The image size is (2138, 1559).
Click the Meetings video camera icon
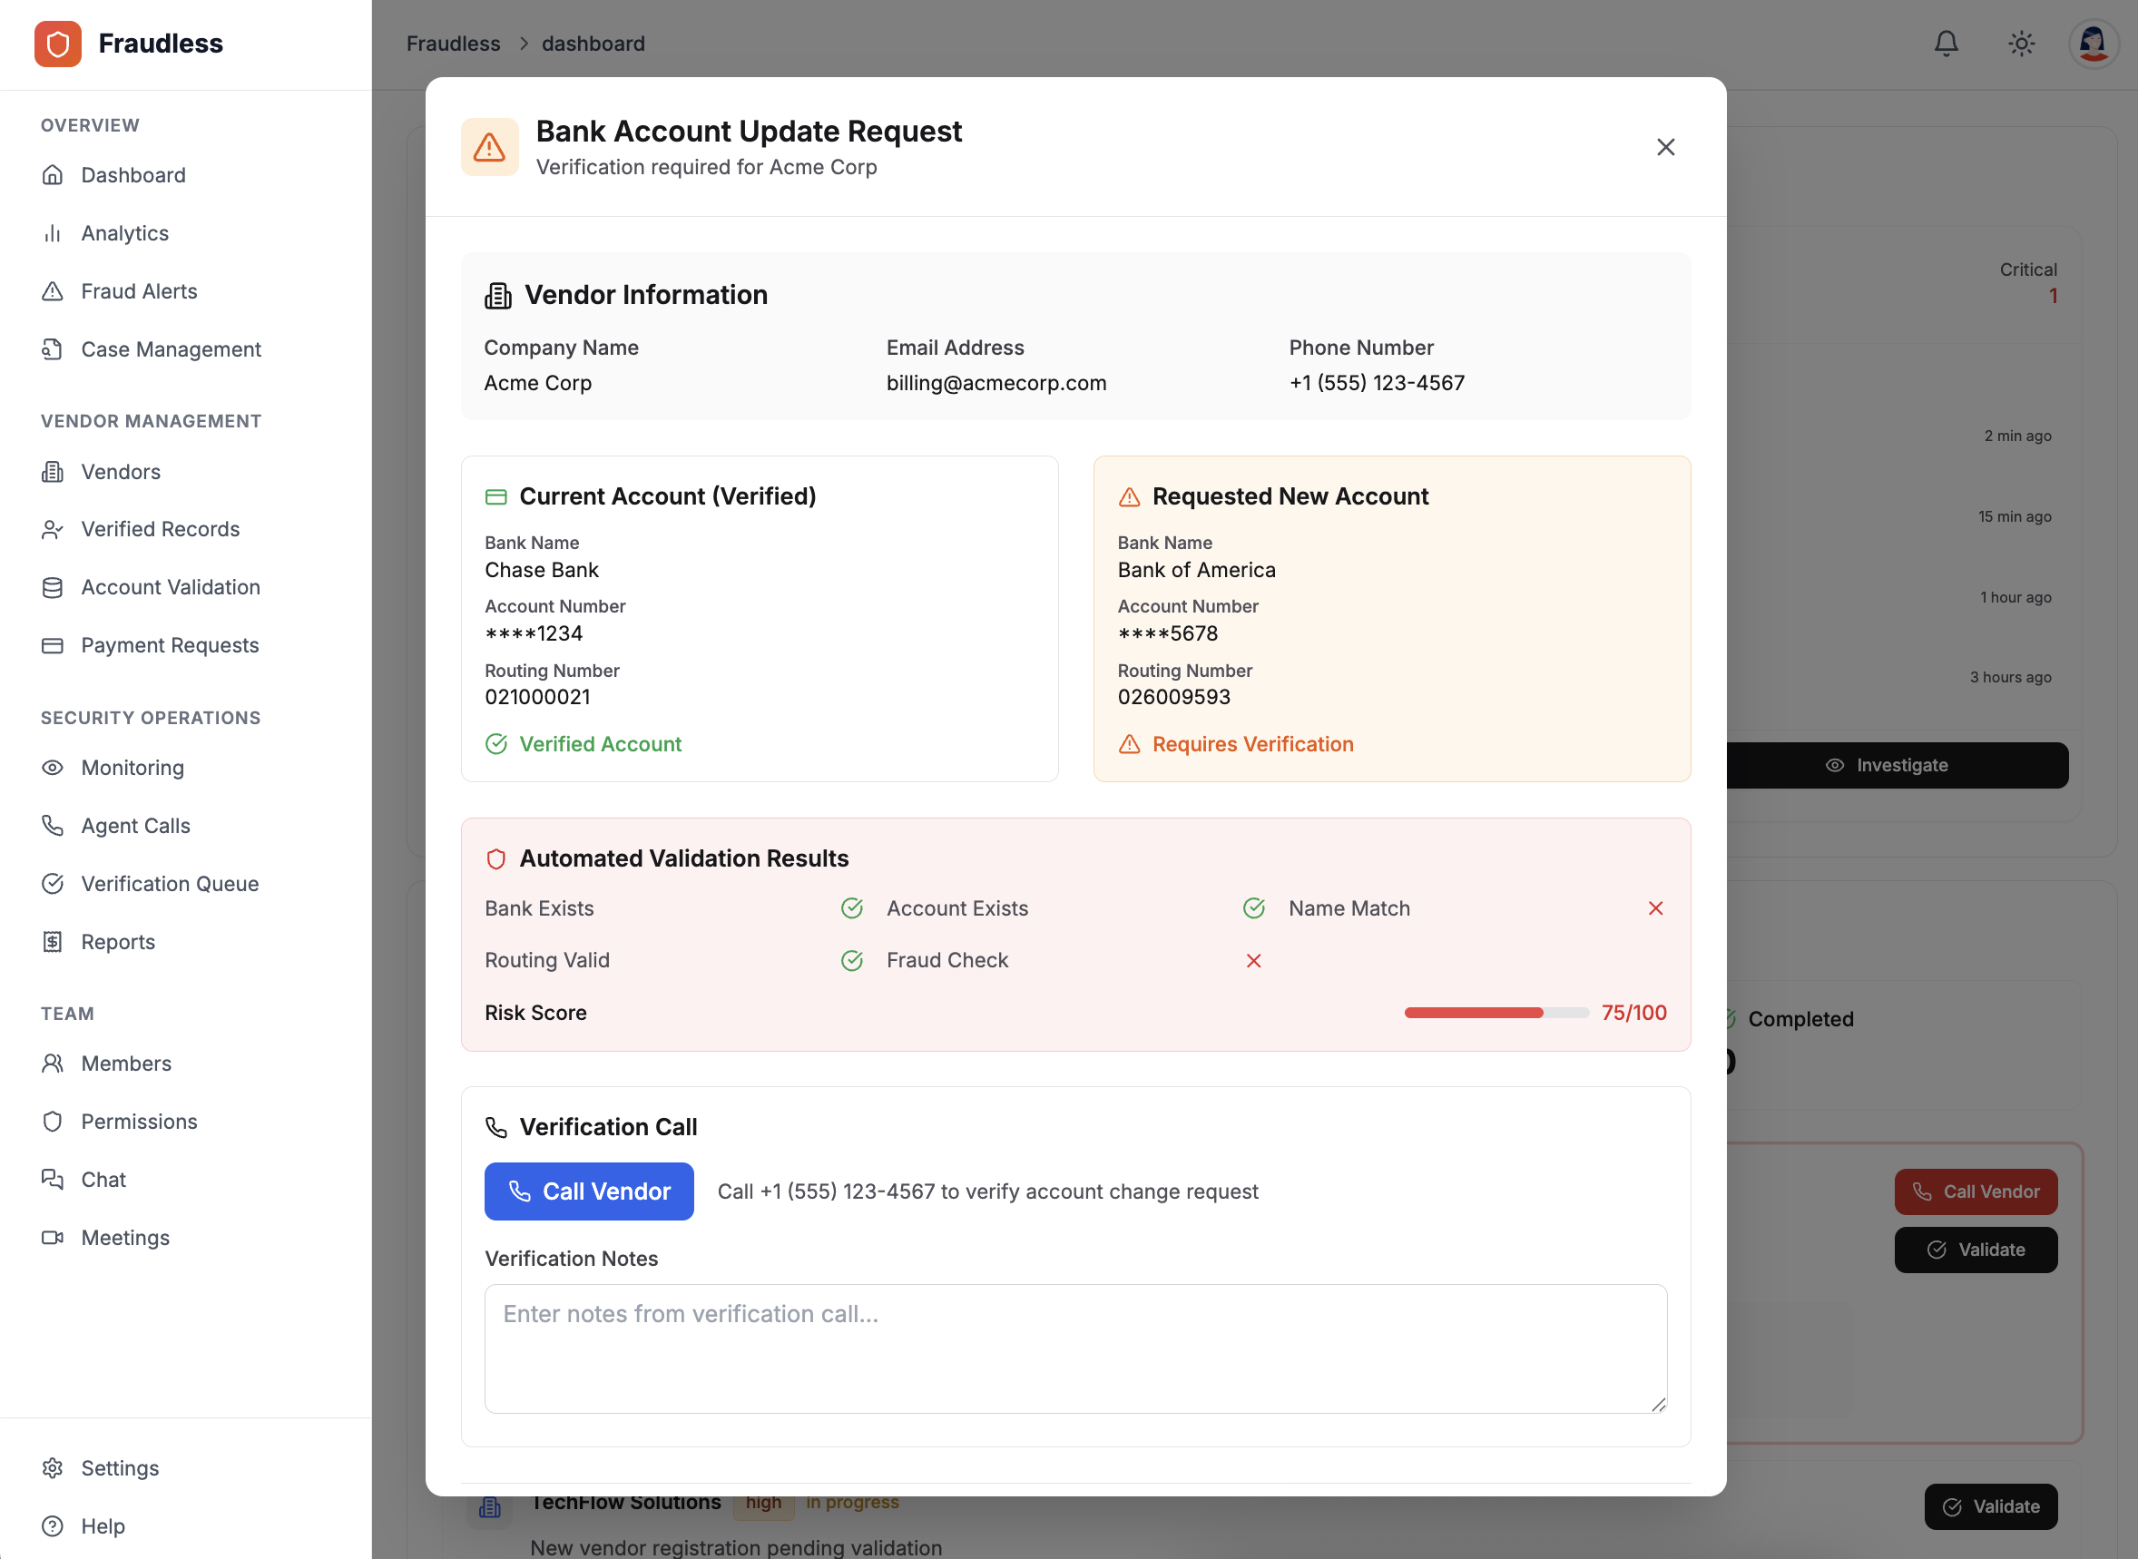tap(53, 1237)
